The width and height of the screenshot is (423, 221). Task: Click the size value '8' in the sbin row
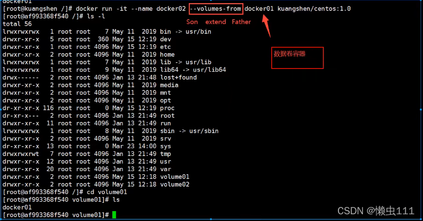(x=107, y=131)
